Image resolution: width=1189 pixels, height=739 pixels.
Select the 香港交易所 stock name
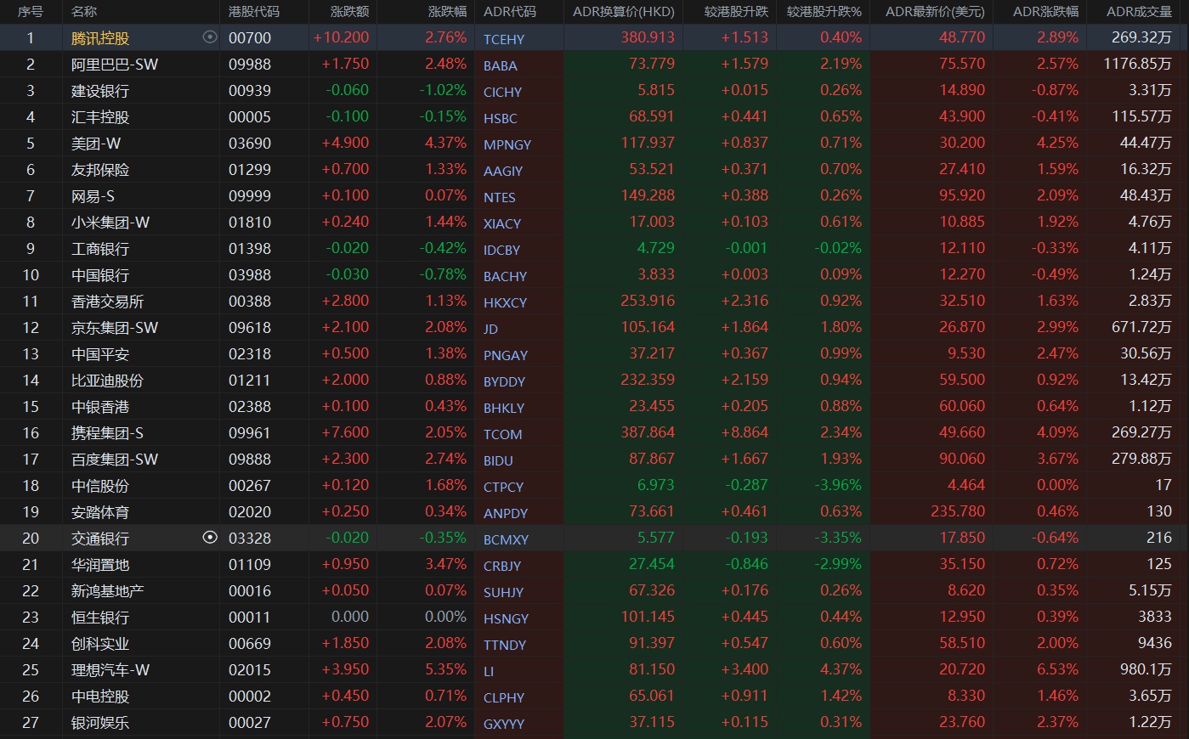[108, 302]
